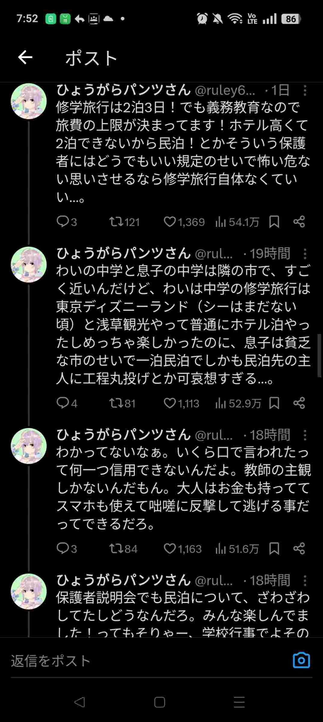Image resolution: width=323 pixels, height=722 pixels.
Task: Open the Android recent apps menu
Action: coord(239,702)
